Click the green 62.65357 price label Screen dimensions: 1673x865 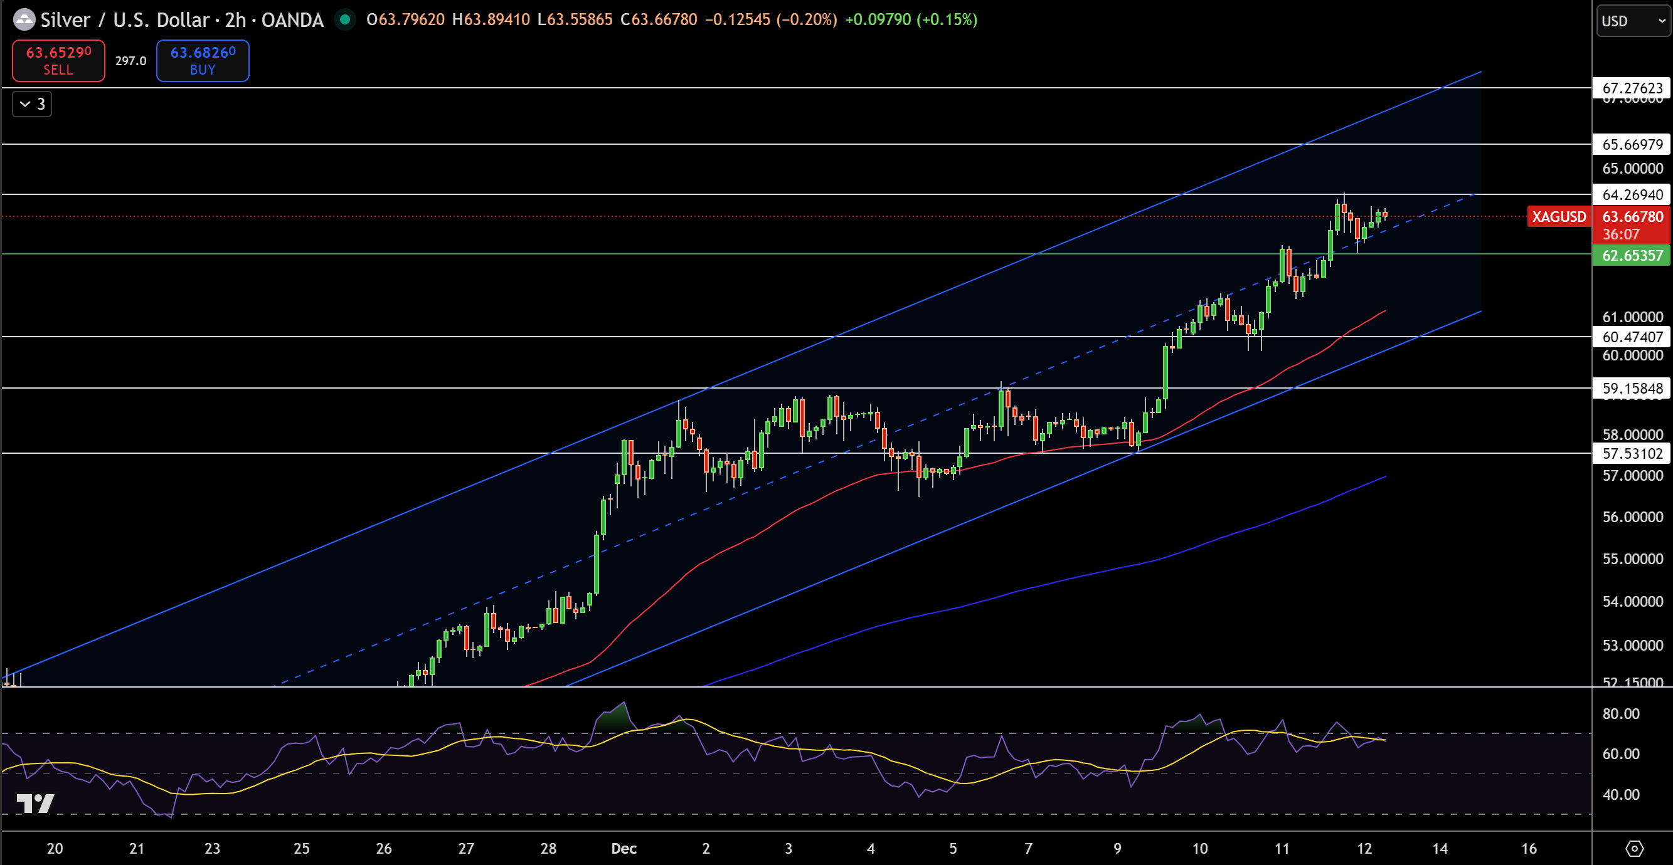[1630, 256]
